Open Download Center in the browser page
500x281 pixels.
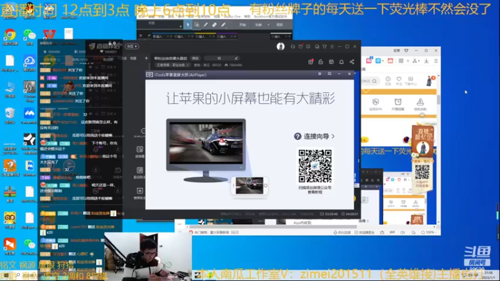411,81
